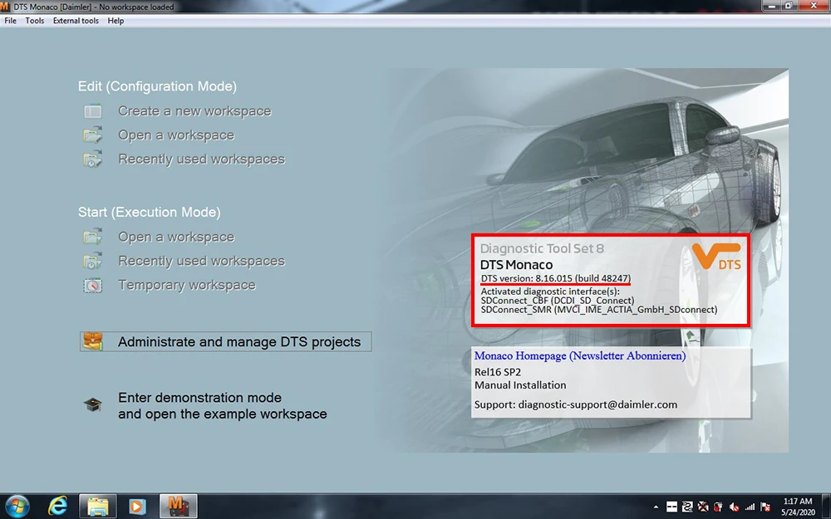The height and width of the screenshot is (519, 831).
Task: Open the Temporary workspace icon
Action: (x=92, y=285)
